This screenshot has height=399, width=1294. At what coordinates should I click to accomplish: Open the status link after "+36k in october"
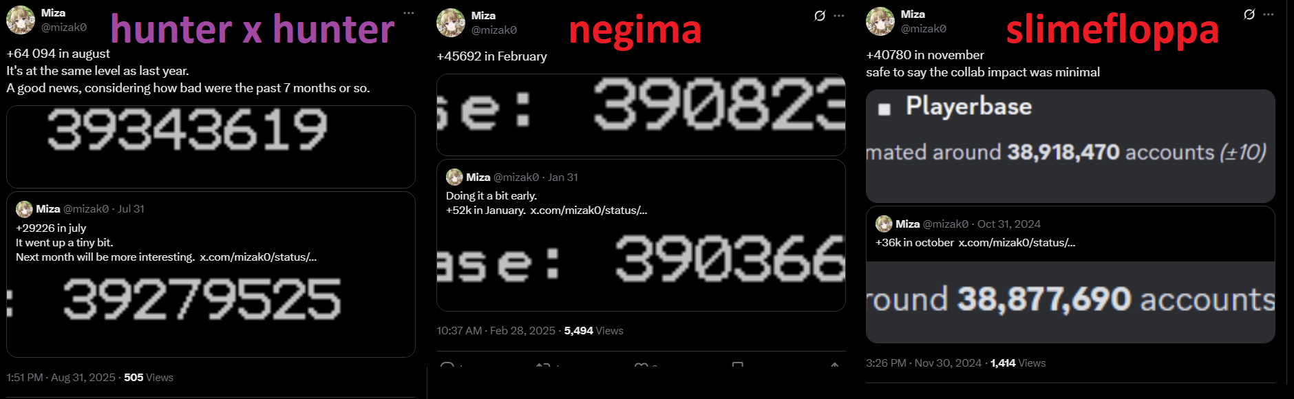click(1017, 243)
